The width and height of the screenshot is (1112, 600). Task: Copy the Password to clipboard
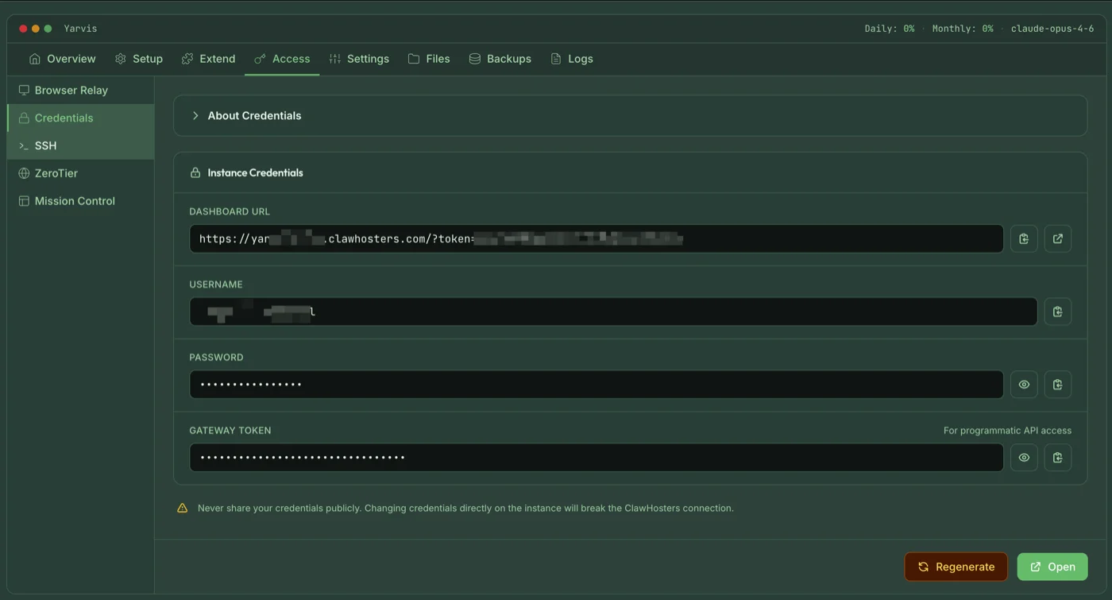pyautogui.click(x=1057, y=384)
